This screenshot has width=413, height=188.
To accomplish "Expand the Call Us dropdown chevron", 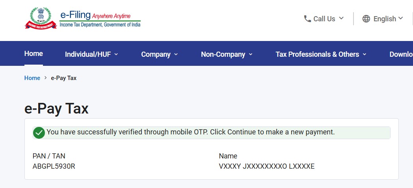I will coord(341,18).
